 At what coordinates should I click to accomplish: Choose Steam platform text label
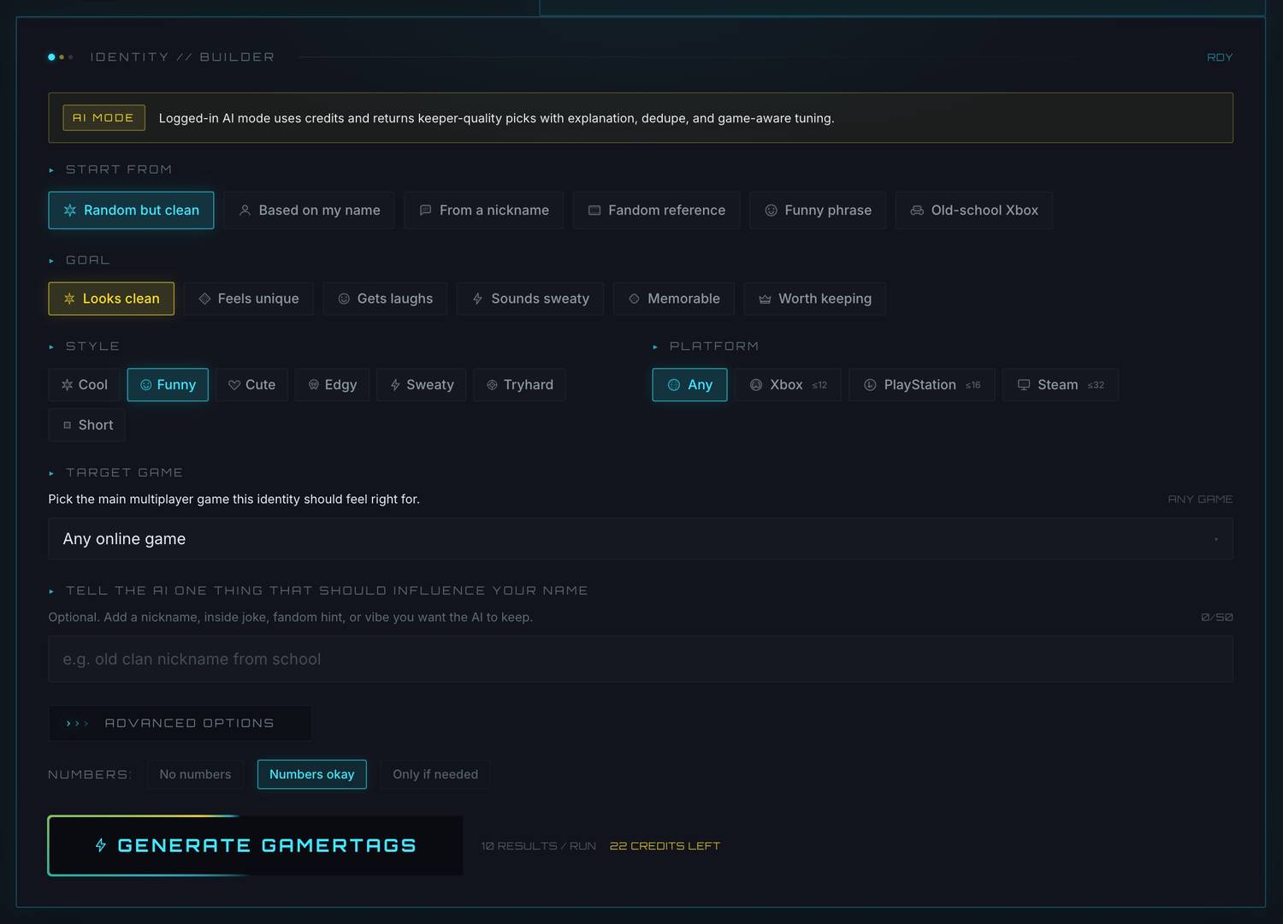1057,385
